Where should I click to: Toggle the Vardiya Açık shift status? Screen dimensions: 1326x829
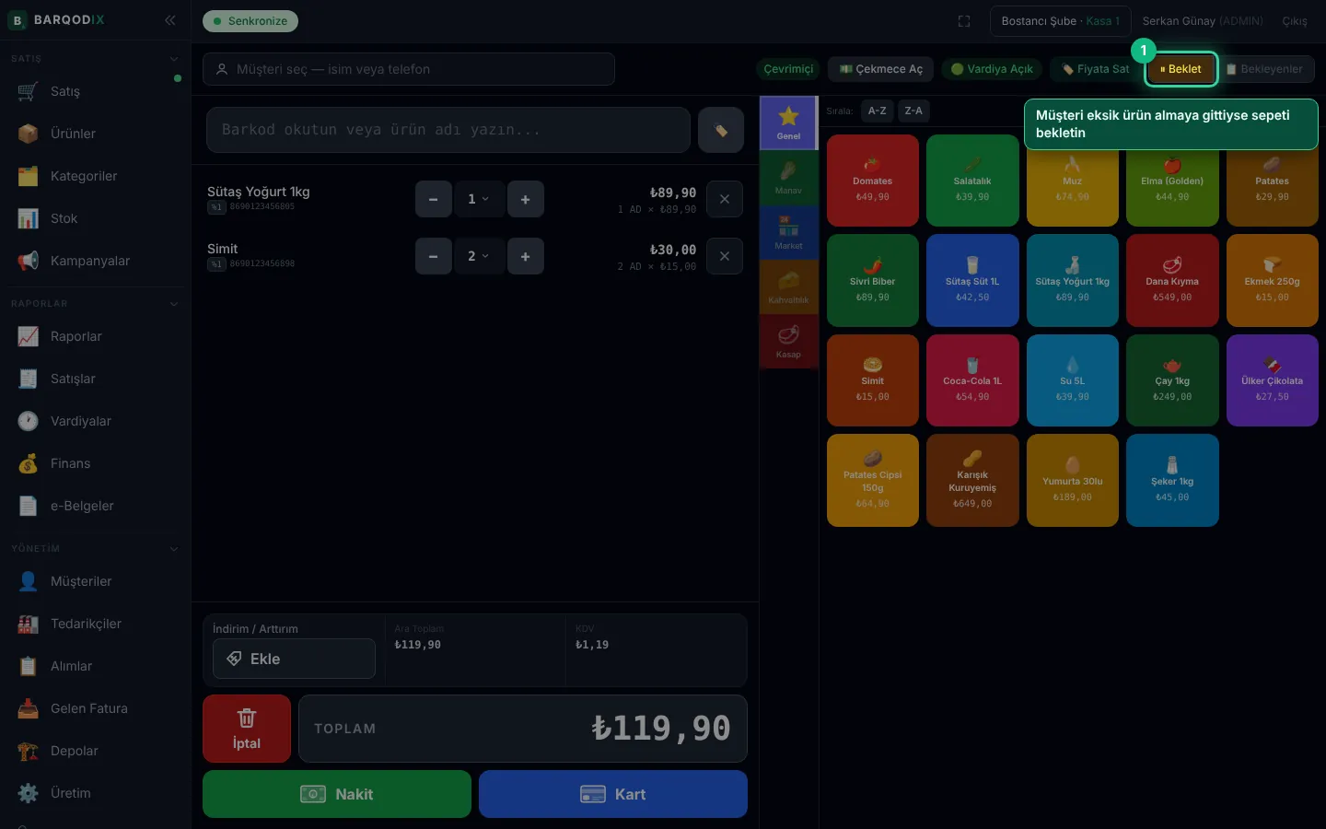tap(992, 69)
